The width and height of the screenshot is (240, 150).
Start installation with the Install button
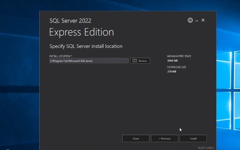pyautogui.click(x=193, y=139)
